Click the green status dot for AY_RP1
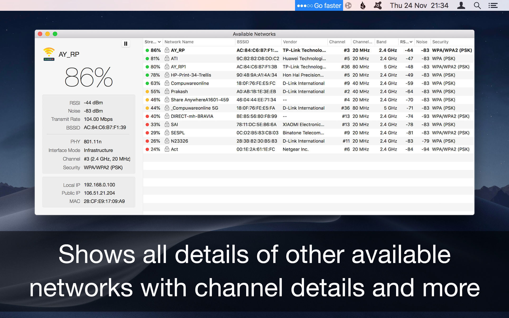 click(147, 67)
